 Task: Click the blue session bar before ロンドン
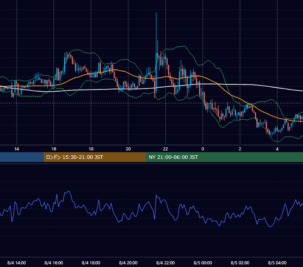pyautogui.click(x=22, y=157)
